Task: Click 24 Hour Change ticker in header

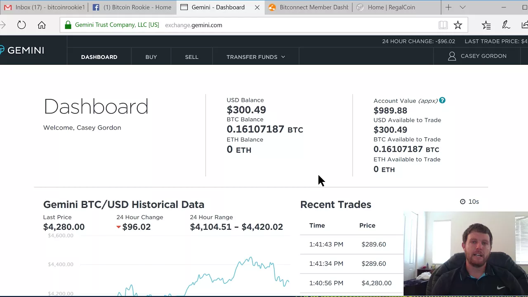Action: click(418, 41)
